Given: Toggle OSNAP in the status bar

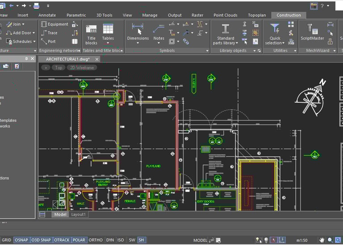Looking at the screenshot, I should point(21,240).
